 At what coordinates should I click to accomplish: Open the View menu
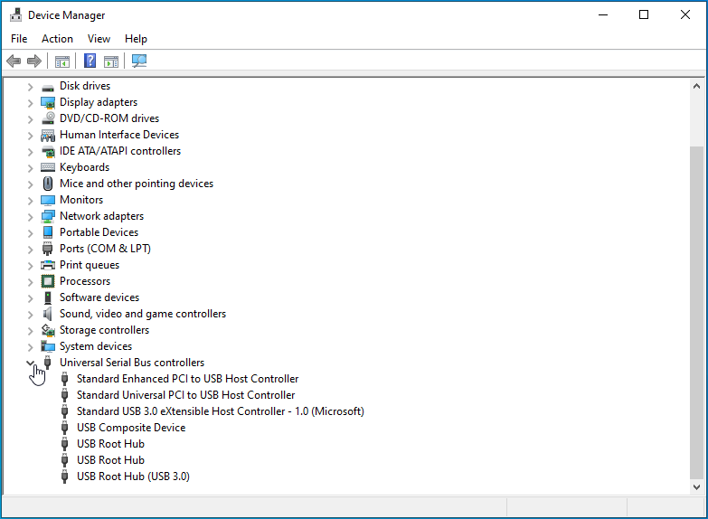[99, 39]
